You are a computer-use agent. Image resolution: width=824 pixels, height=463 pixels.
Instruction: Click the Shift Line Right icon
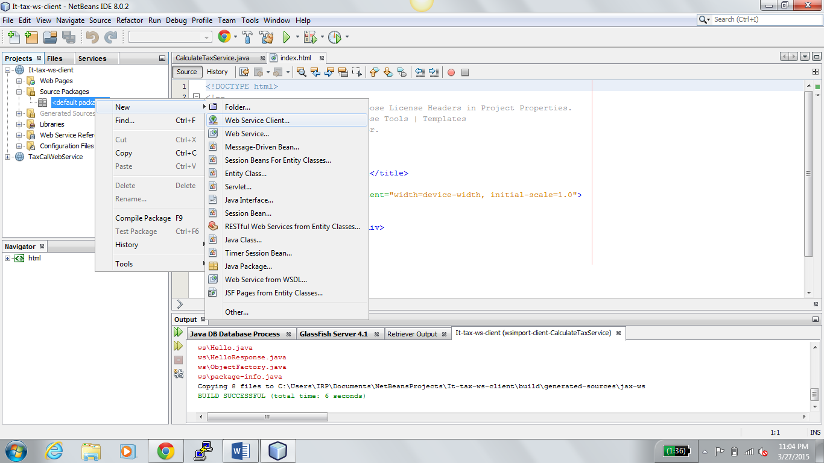(434, 72)
